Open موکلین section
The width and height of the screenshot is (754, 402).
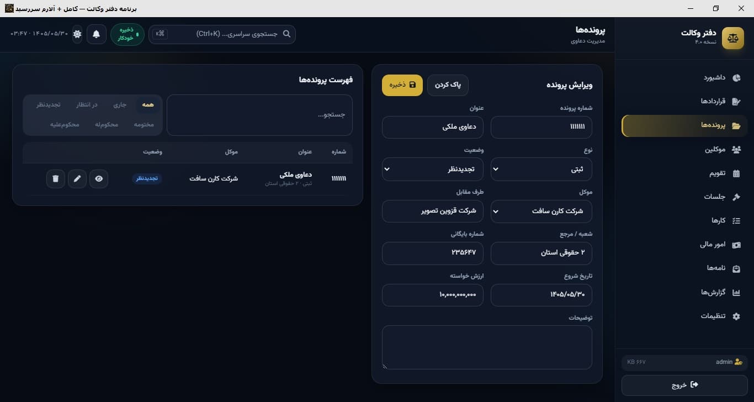point(684,150)
